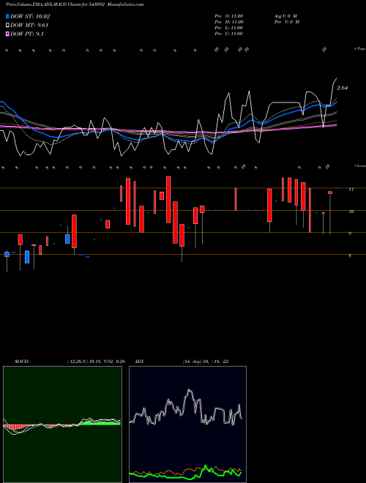Click the 'MACD:' heading label

click(x=22, y=362)
